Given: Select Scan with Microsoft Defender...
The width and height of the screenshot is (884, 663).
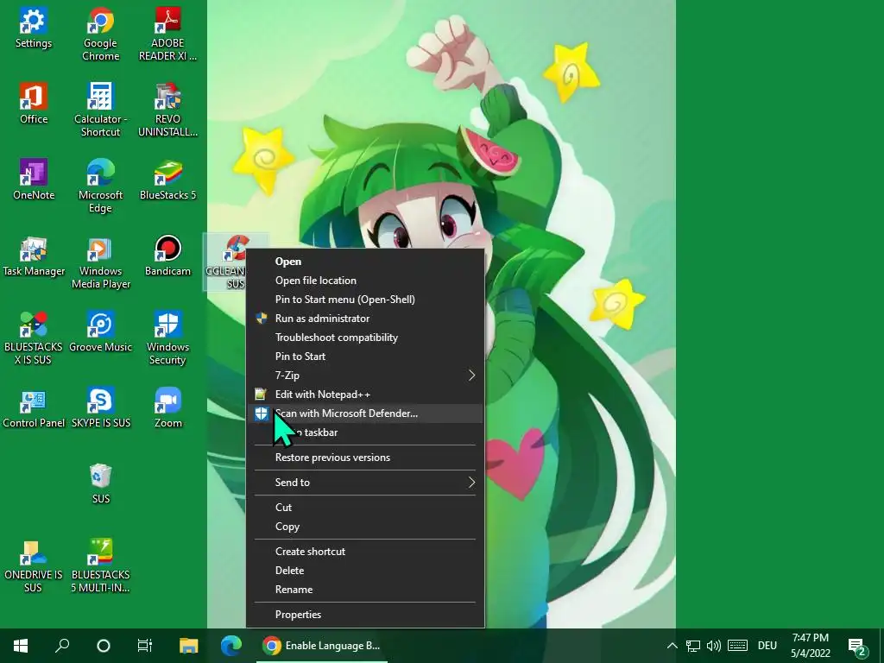Looking at the screenshot, I should pyautogui.click(x=365, y=414).
